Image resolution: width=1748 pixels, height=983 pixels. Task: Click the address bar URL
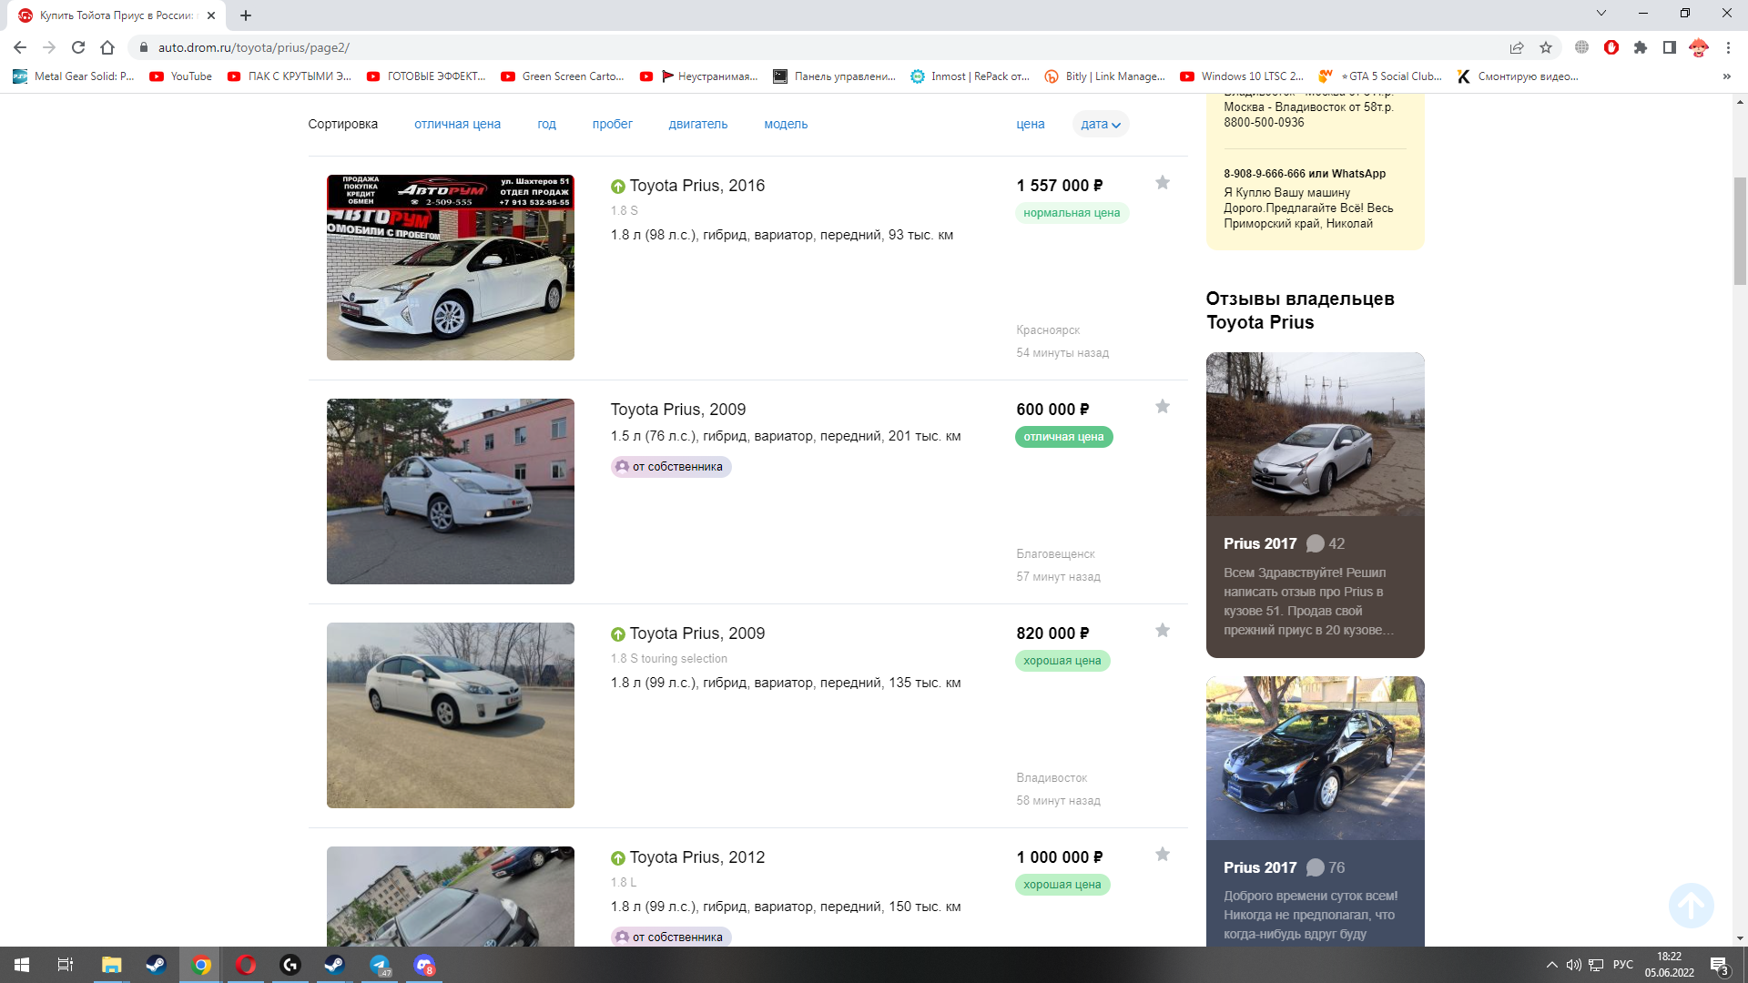point(254,47)
